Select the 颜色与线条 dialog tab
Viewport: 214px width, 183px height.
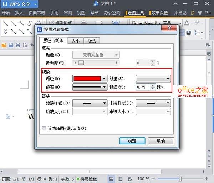pyautogui.click(x=53, y=40)
